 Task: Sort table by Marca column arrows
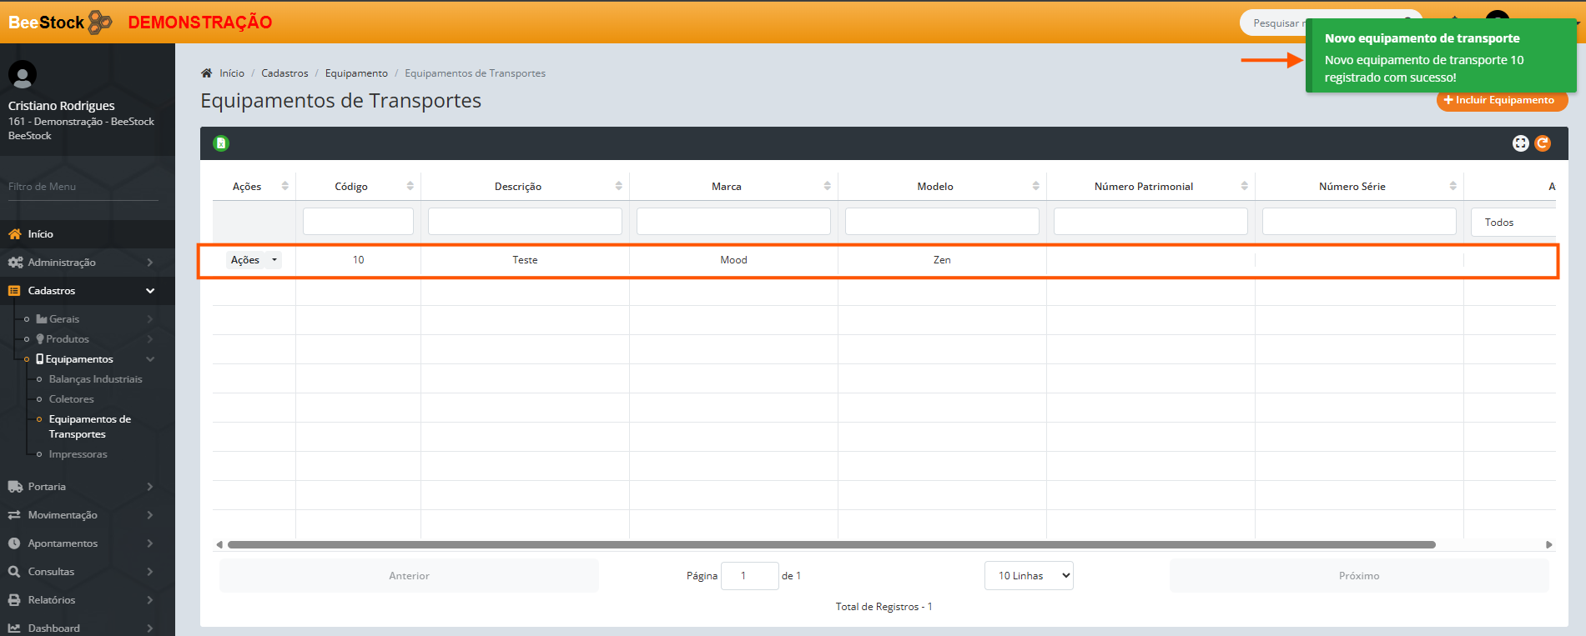[827, 186]
